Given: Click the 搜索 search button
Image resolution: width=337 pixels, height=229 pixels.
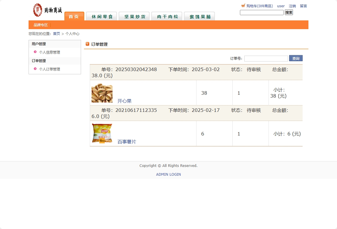Looking at the screenshot, I should click(288, 12).
